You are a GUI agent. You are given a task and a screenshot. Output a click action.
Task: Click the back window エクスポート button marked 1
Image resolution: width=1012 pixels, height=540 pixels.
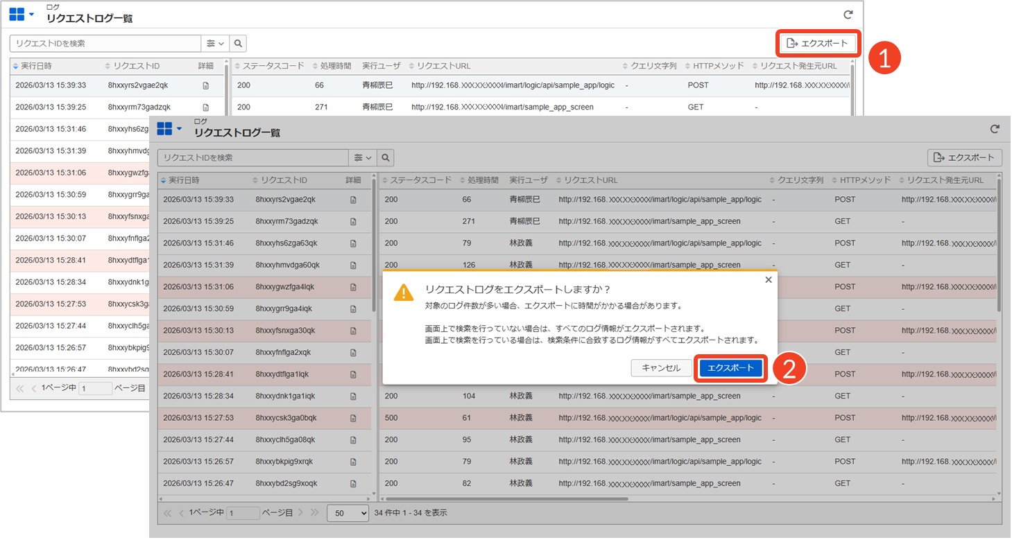[818, 44]
